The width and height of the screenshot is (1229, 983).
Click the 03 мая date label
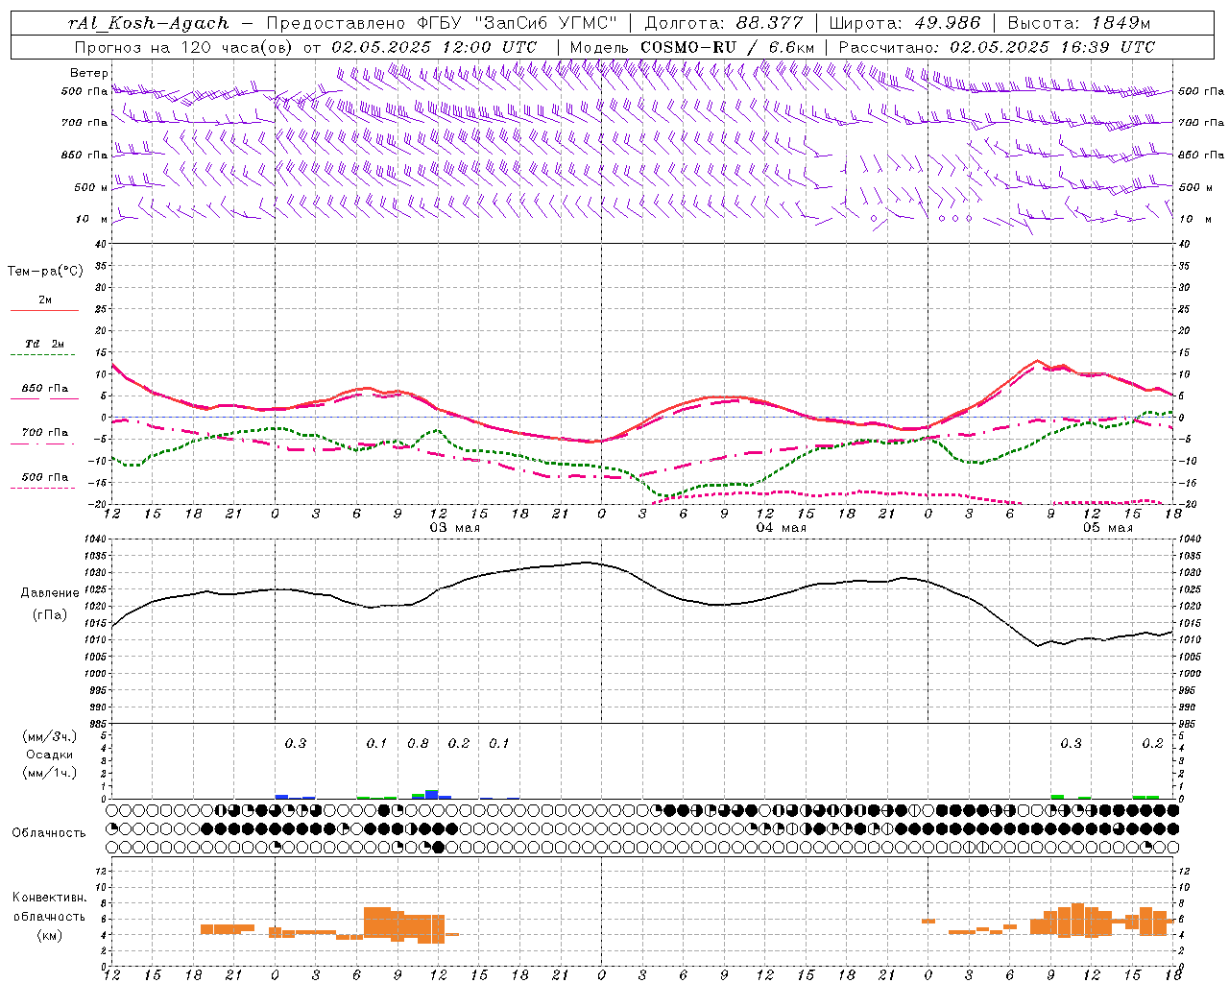pyautogui.click(x=454, y=528)
